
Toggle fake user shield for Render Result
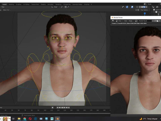pyautogui.click(x=153, y=21)
